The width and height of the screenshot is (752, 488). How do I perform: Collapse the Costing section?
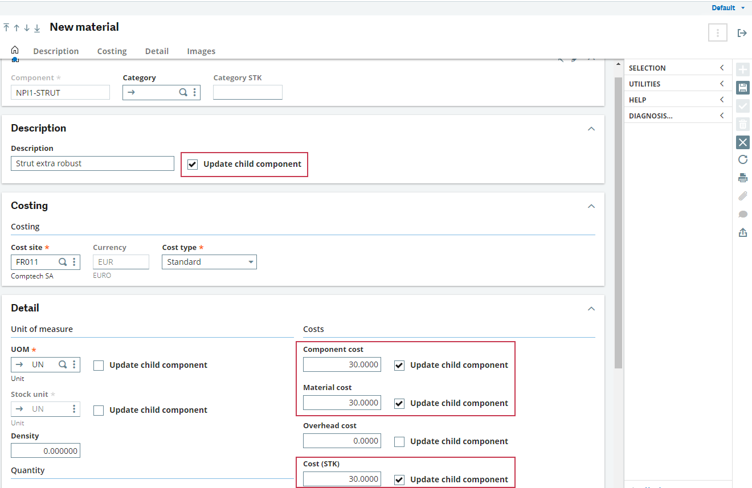click(x=591, y=206)
